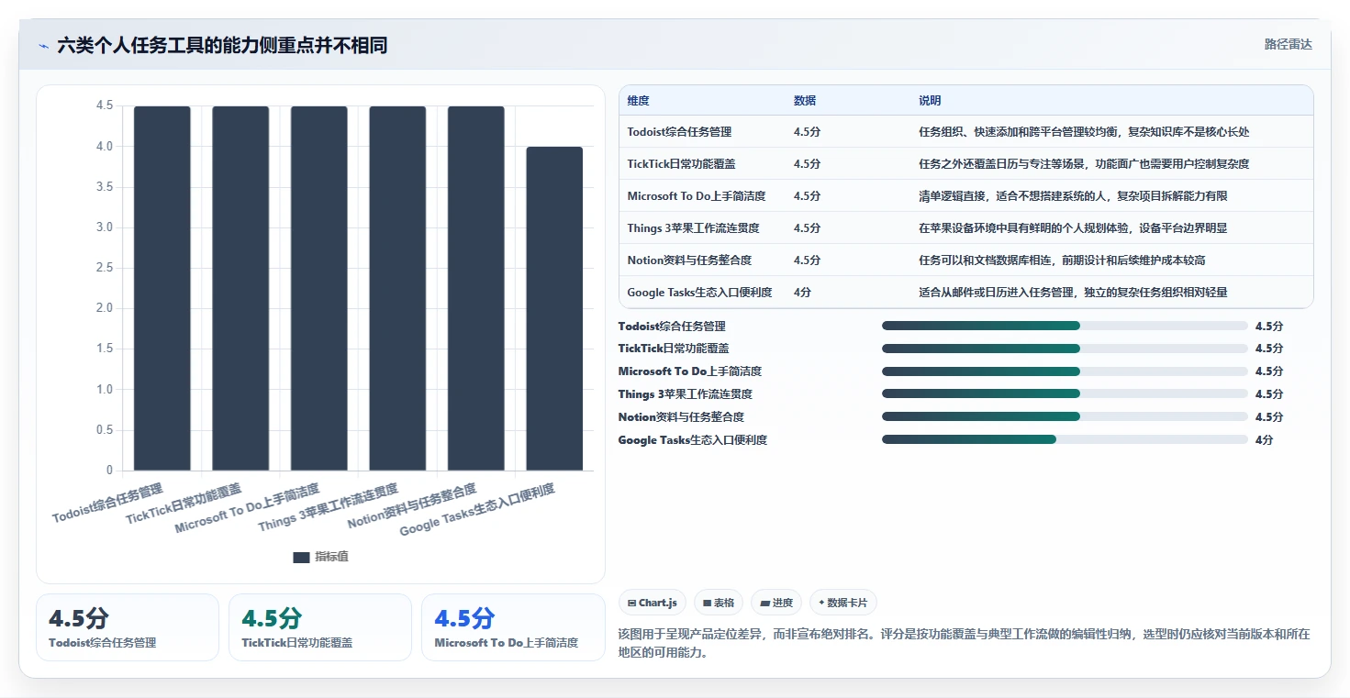Click the description starting with 任务之外还覆盖日历
This screenshot has width=1350, height=698.
click(x=1084, y=164)
